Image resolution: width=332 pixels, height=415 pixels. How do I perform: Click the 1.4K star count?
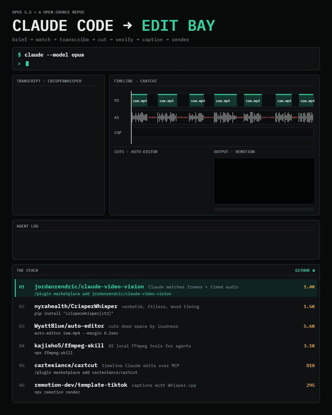pos(309,287)
